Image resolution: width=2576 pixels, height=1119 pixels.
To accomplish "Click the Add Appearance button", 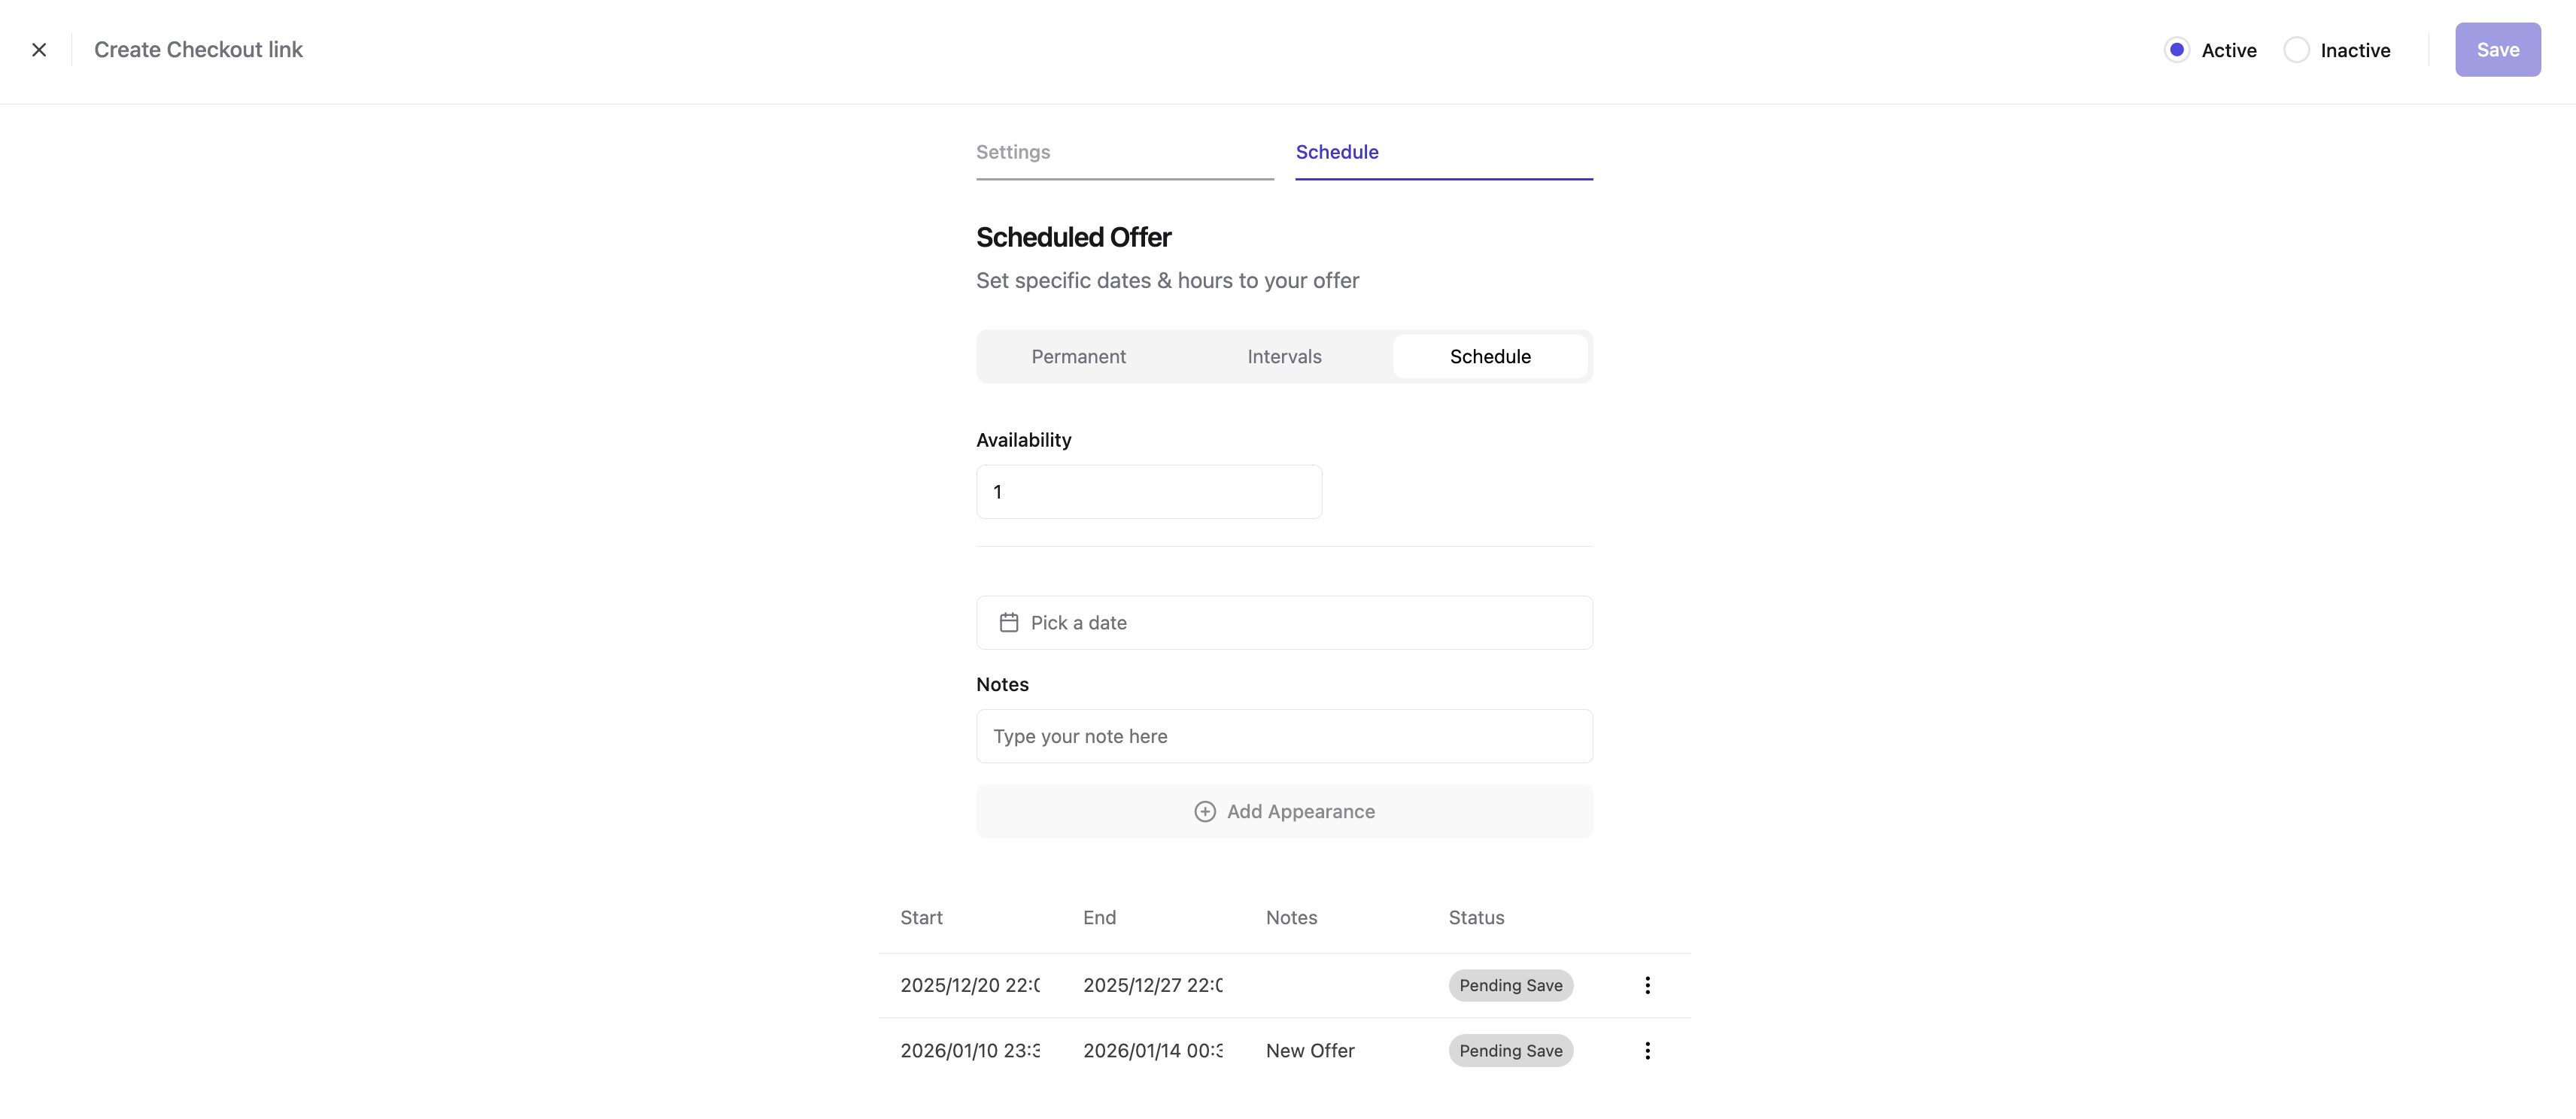I will click(x=1284, y=811).
